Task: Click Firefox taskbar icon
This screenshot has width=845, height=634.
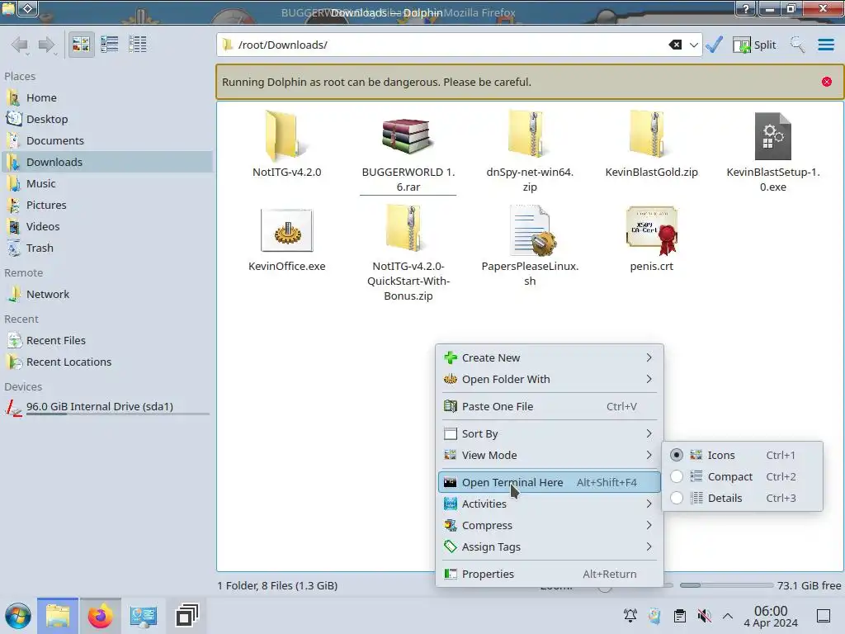Action: pos(100,616)
